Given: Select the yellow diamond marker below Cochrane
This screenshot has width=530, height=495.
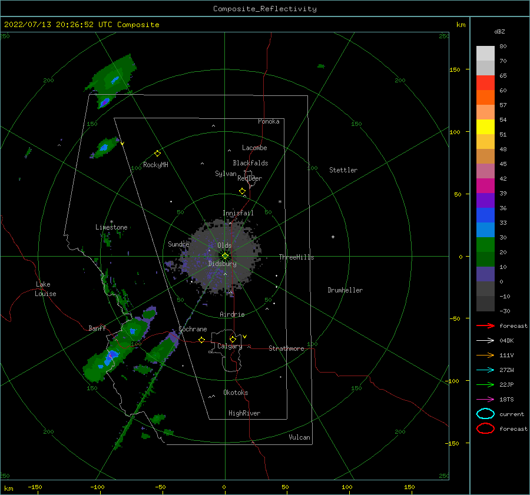Looking at the screenshot, I should point(202,340).
